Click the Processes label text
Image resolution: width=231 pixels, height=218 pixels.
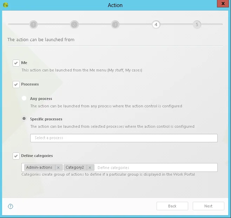pyautogui.click(x=30, y=84)
